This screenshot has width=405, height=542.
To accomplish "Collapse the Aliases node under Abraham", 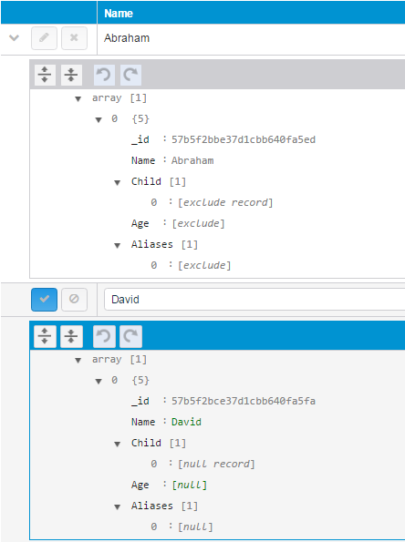I will click(118, 245).
